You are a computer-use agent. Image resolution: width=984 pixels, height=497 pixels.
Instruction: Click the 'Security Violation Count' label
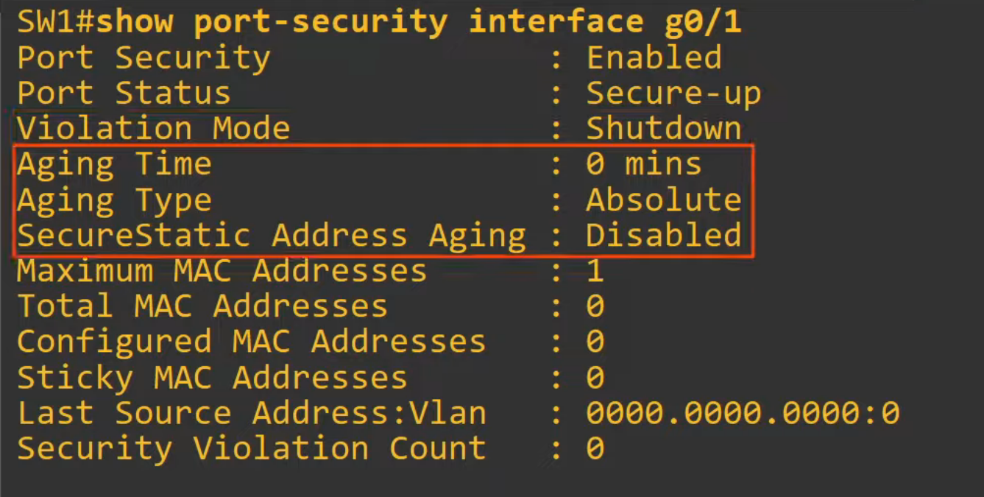(x=251, y=448)
